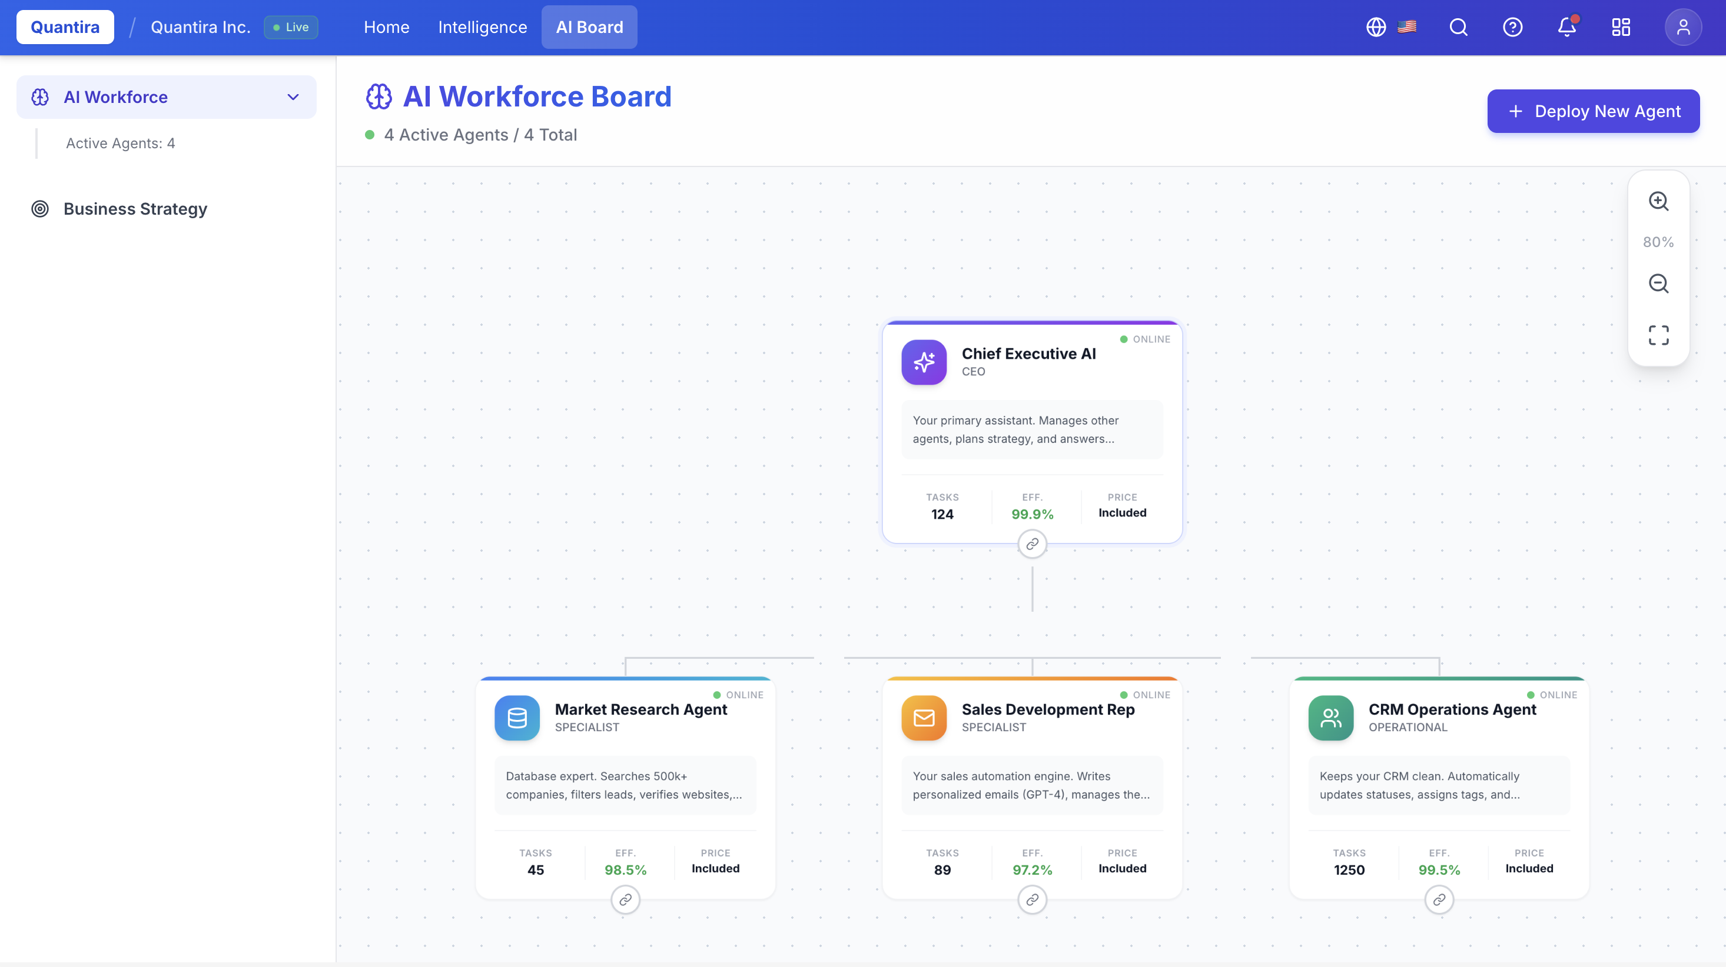
Task: Click the help question mark icon
Action: coord(1512,27)
